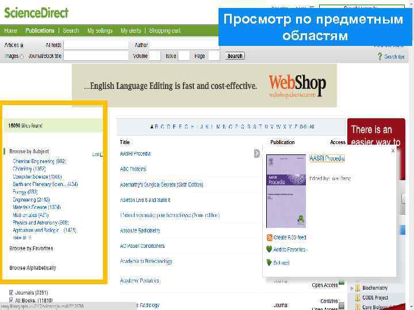Screen dimensions: 414x310
Task: Uncheck the All Books checkbox
Action: pos(11,300)
